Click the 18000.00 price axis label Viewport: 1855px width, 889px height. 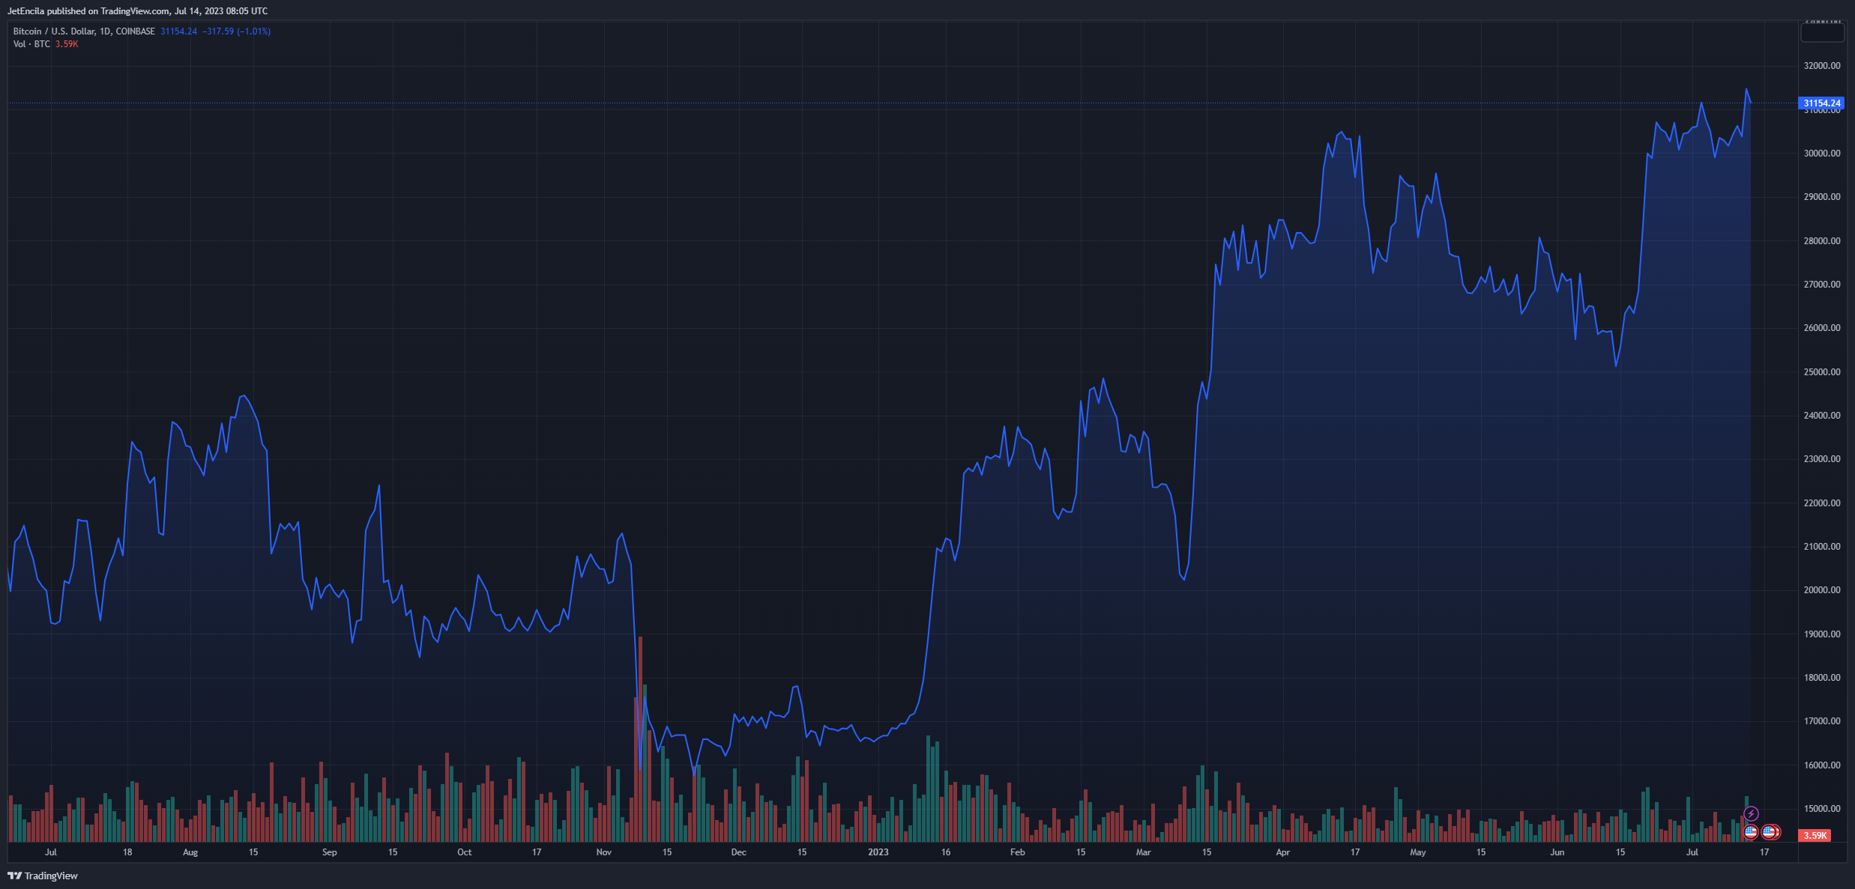coord(1822,678)
